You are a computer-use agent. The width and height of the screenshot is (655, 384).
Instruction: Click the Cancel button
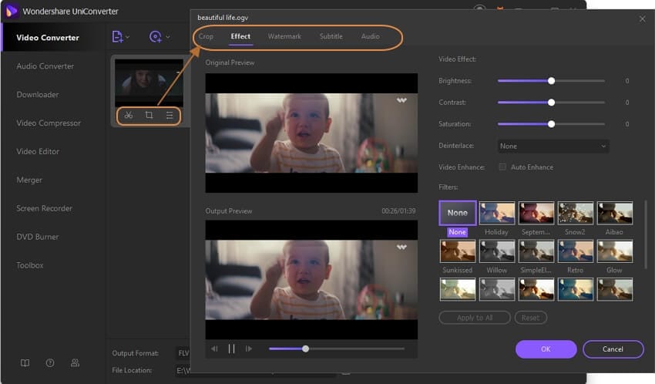point(613,349)
